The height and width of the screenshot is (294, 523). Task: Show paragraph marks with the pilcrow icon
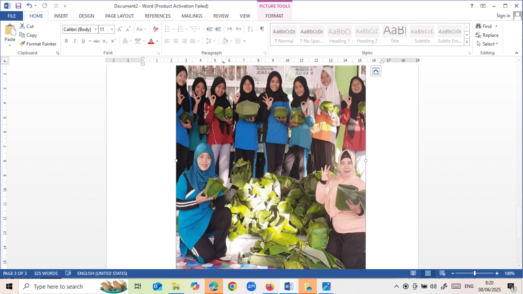pyautogui.click(x=262, y=29)
